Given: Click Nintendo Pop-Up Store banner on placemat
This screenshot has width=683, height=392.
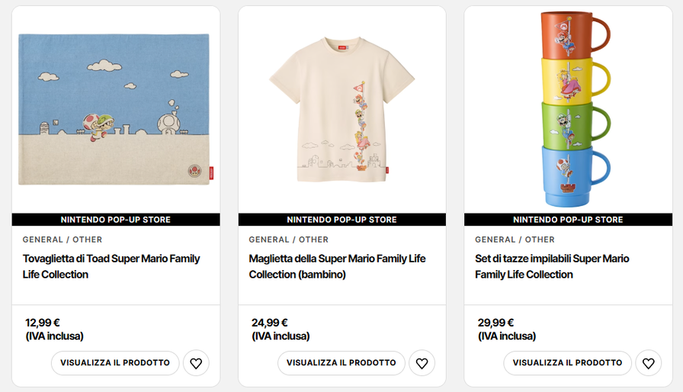Looking at the screenshot, I should (116, 220).
